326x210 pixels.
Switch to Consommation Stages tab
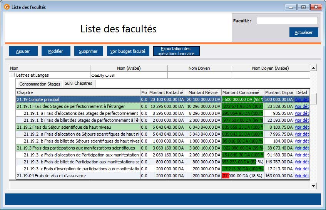coord(40,84)
